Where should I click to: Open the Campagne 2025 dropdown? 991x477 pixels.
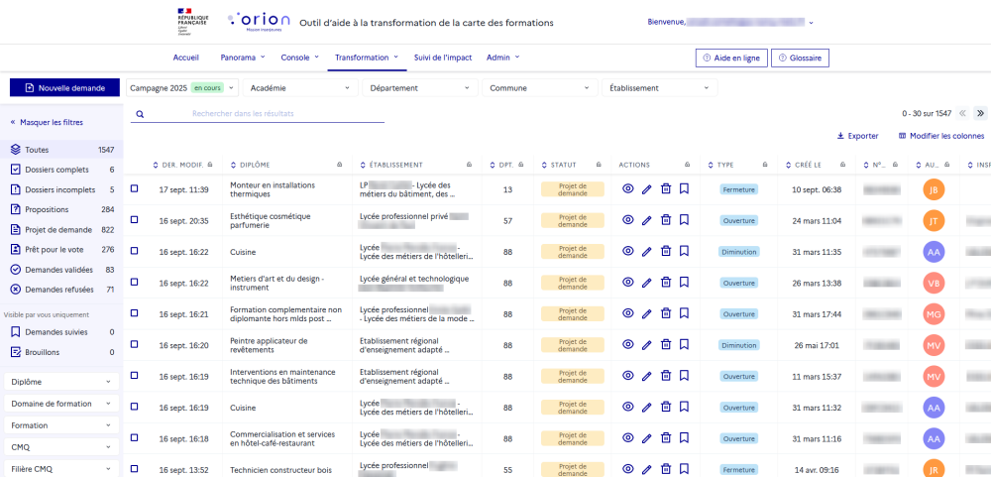tap(182, 88)
